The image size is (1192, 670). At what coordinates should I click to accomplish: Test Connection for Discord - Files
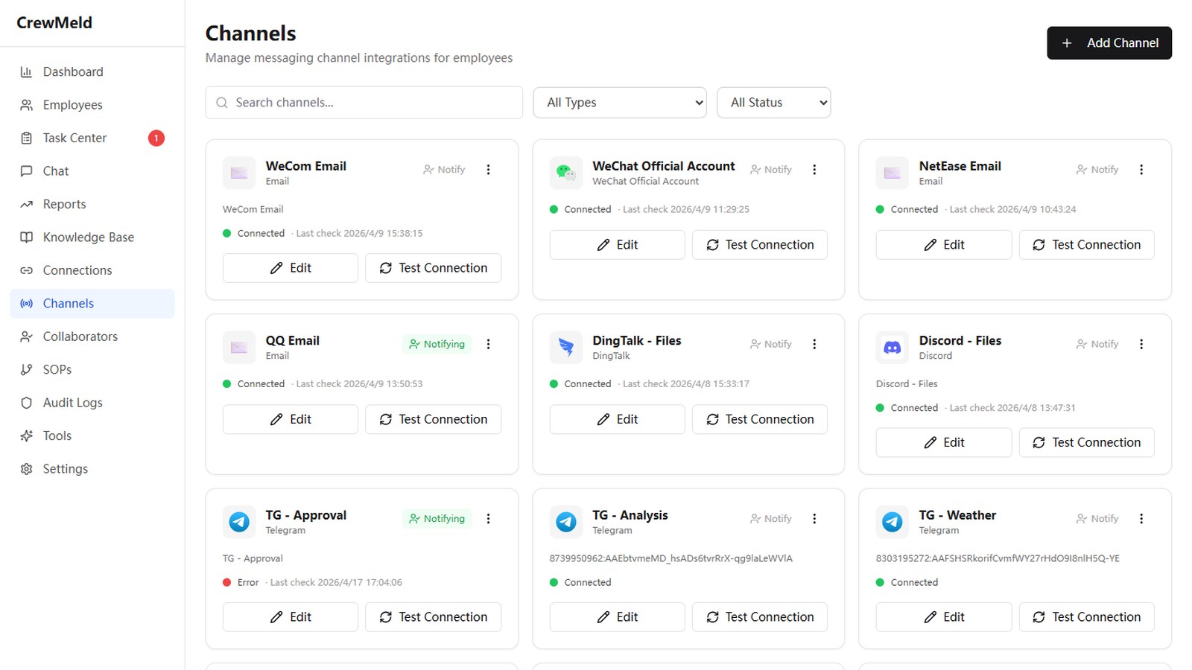click(x=1086, y=442)
